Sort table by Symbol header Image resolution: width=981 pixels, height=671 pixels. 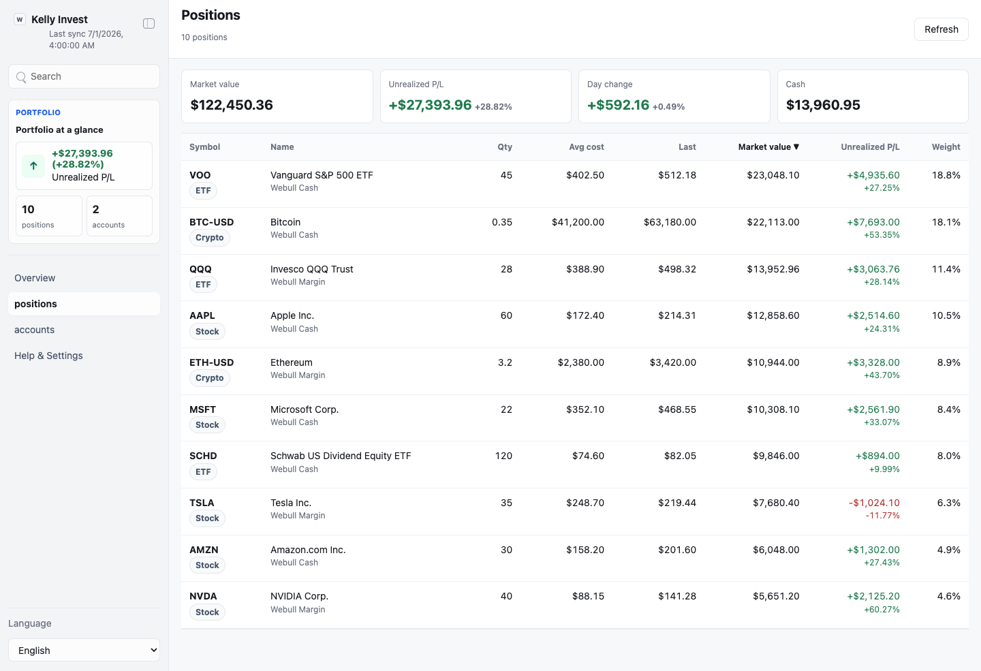click(x=204, y=147)
